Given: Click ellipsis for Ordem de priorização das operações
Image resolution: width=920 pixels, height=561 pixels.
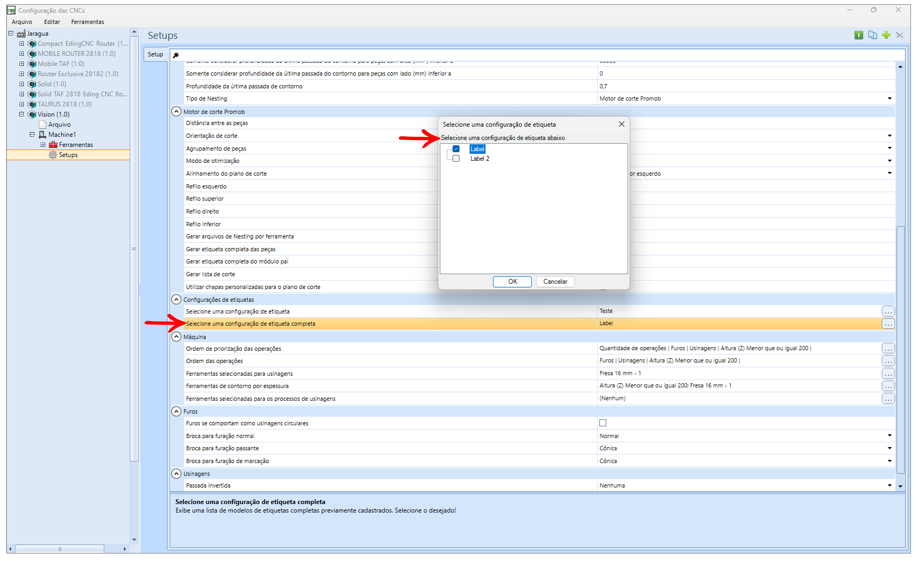Looking at the screenshot, I should click(888, 349).
